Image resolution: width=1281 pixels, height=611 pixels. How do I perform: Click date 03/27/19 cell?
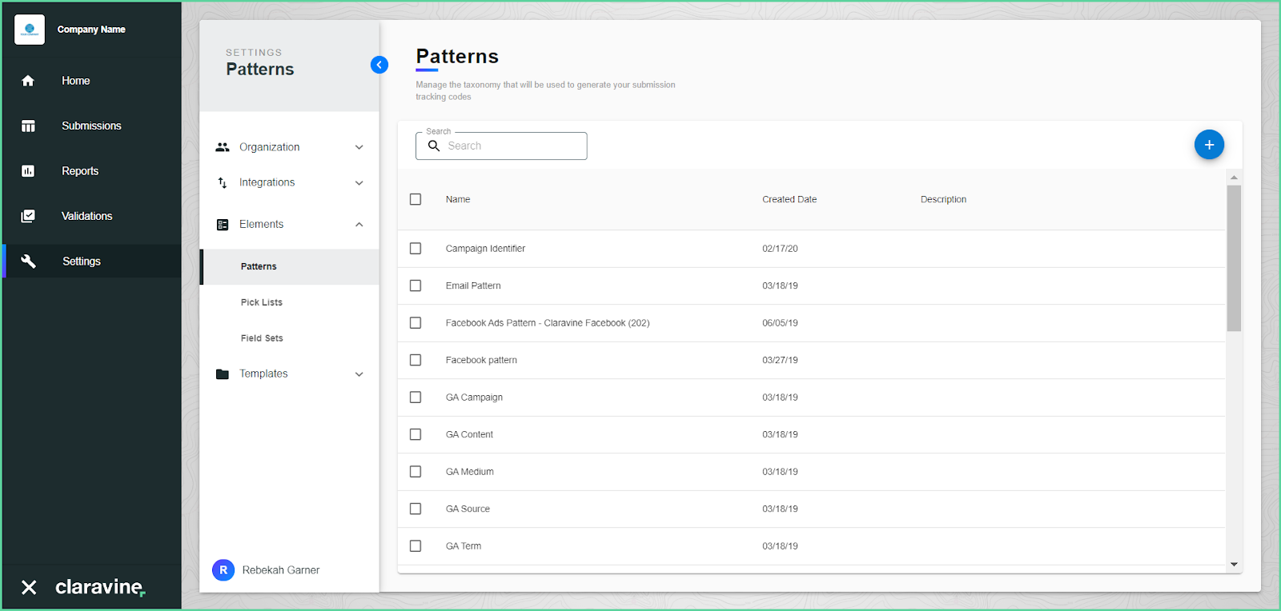point(780,360)
